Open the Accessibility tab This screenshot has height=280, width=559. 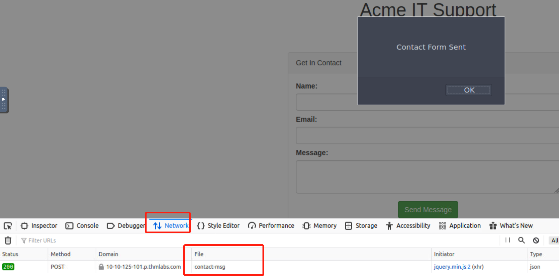pos(408,226)
